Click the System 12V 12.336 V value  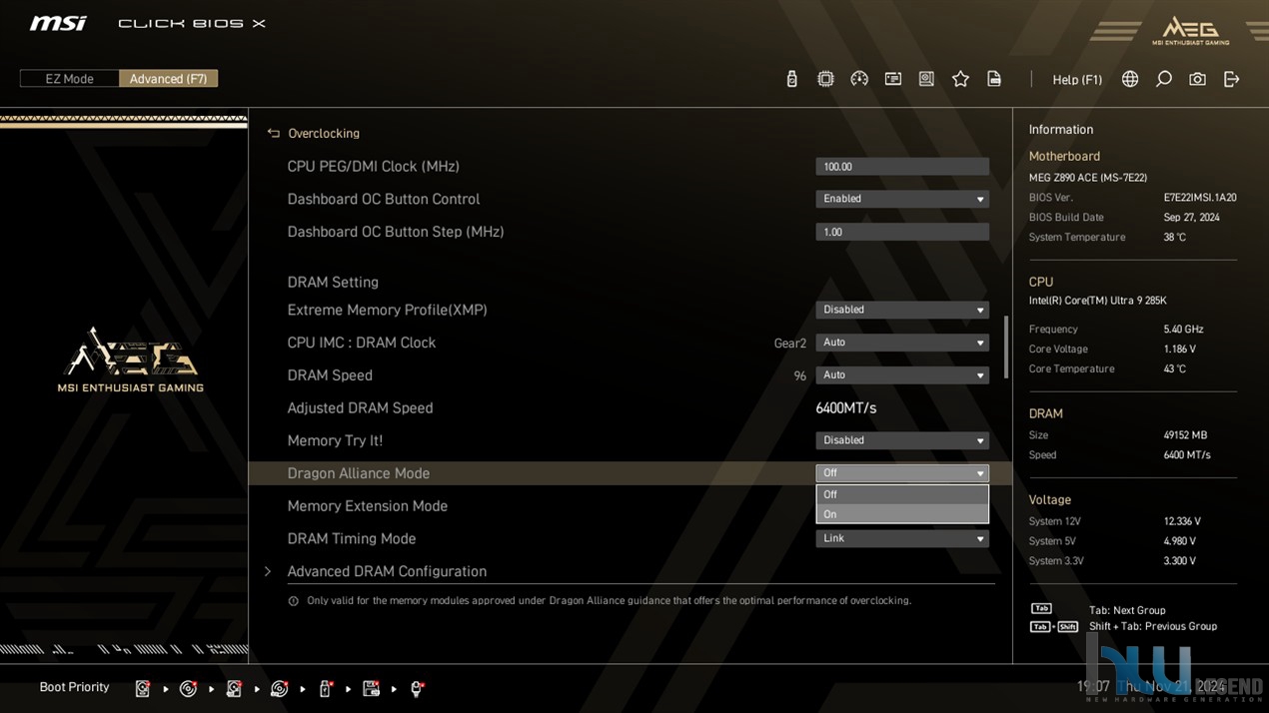click(1182, 521)
